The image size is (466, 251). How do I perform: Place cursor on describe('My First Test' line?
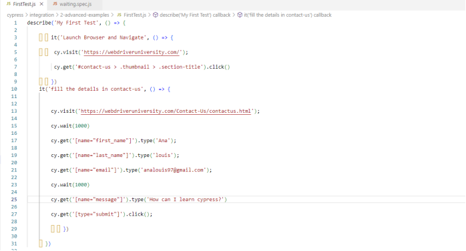76,23
